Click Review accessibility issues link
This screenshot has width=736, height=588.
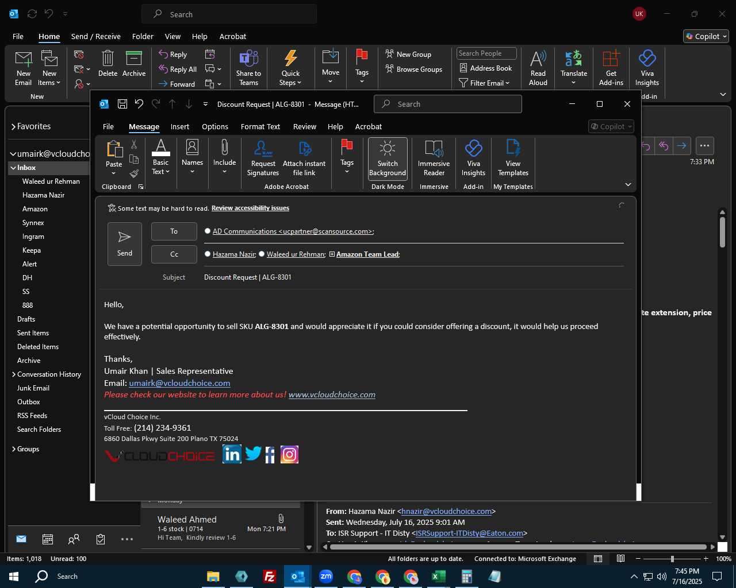click(250, 208)
